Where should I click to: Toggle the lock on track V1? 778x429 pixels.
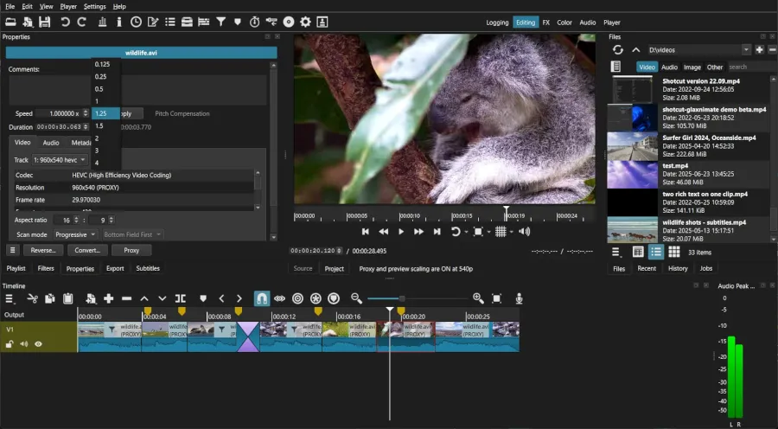(x=10, y=344)
